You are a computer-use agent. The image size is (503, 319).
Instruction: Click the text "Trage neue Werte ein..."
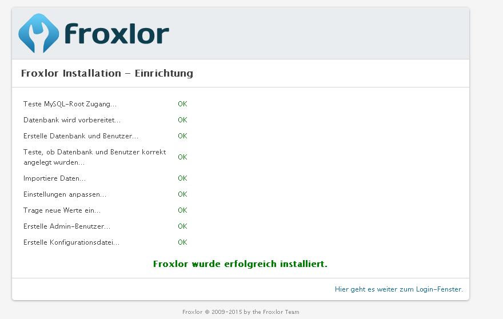[x=62, y=210]
